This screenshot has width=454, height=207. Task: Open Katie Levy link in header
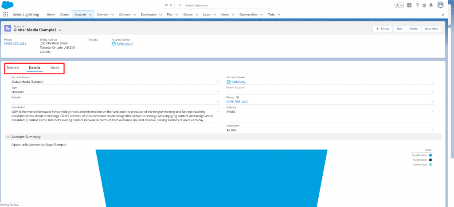[x=123, y=44]
